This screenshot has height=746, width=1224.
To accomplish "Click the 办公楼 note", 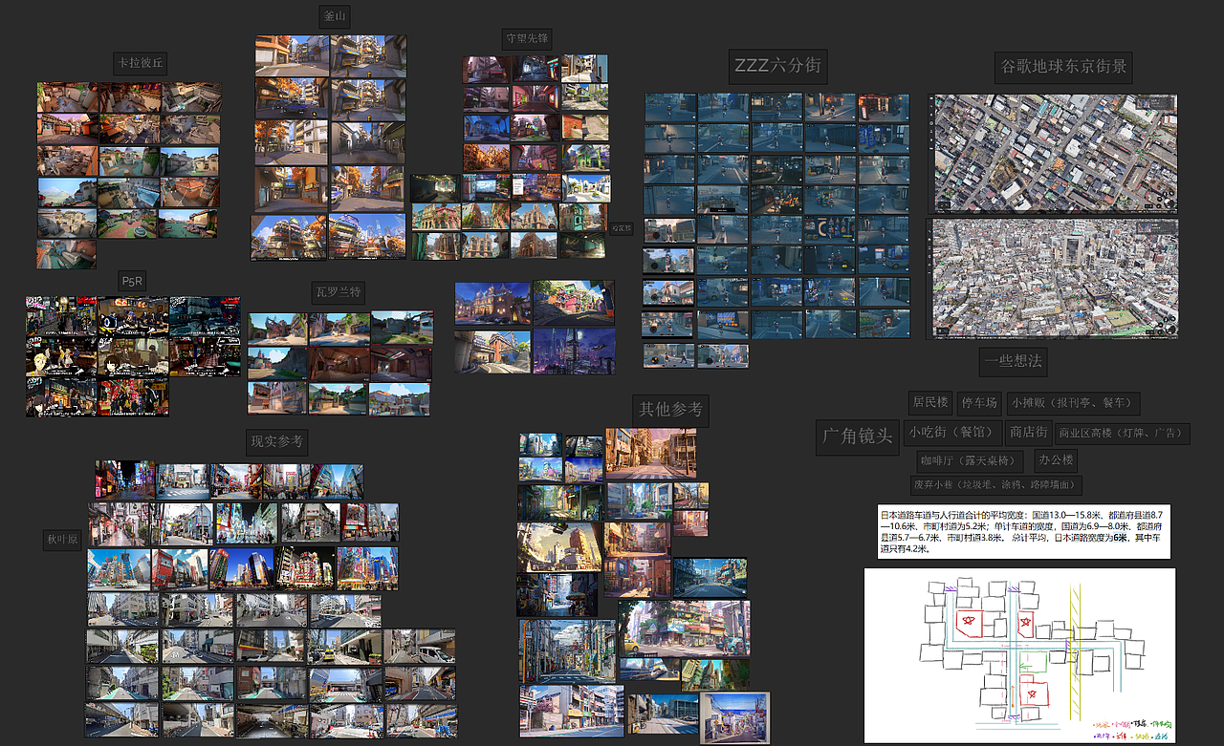I will coord(1057,460).
